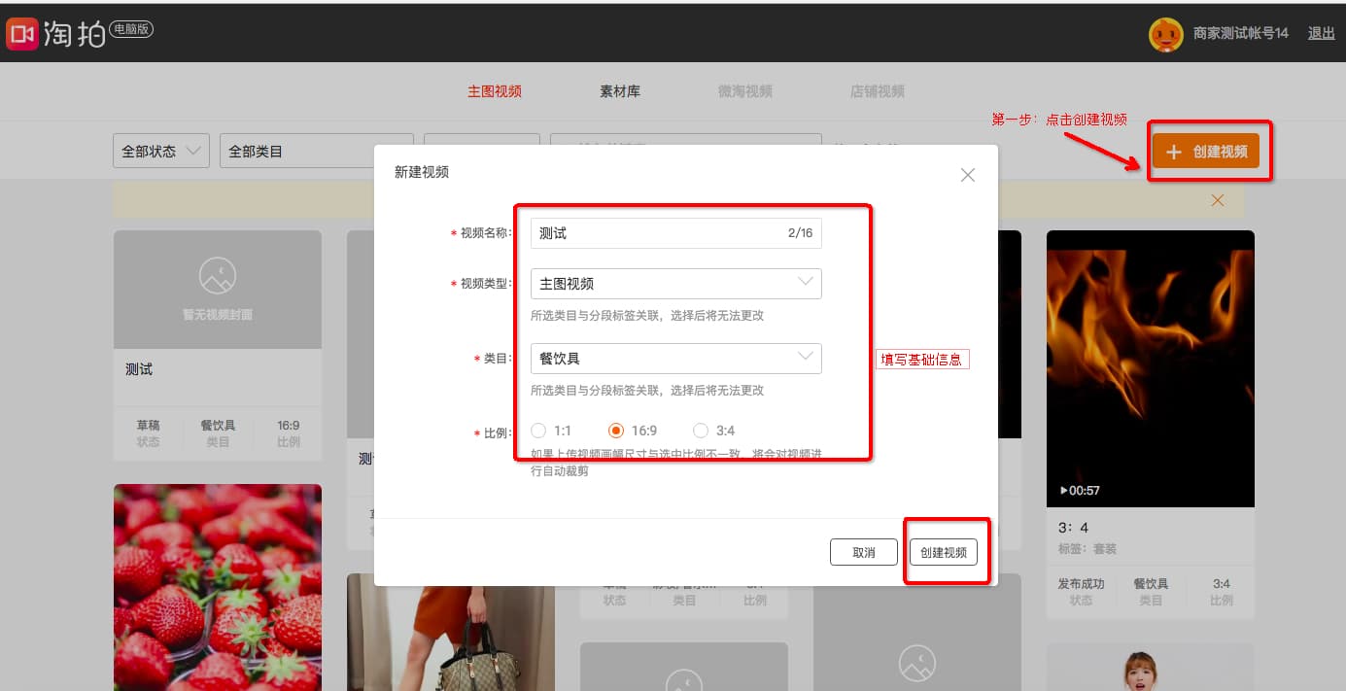Click the 测试 video card title
1346x691 pixels.
pyautogui.click(x=139, y=369)
